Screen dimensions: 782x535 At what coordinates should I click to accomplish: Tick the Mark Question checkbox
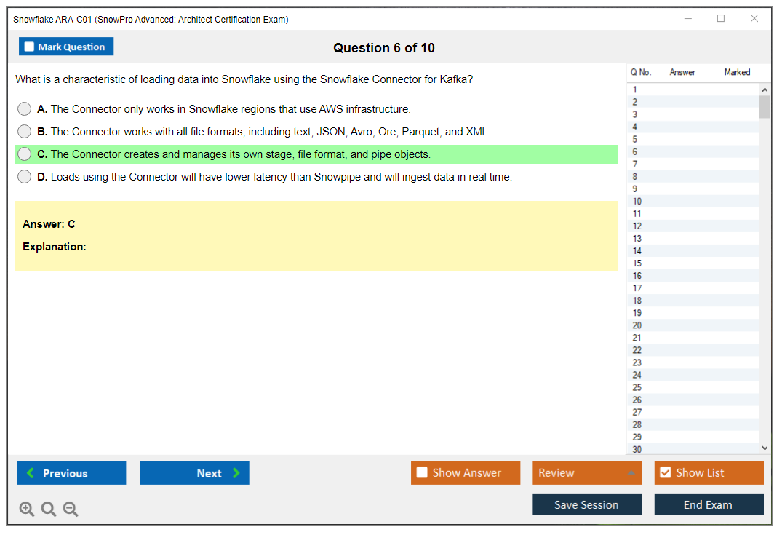[30, 47]
